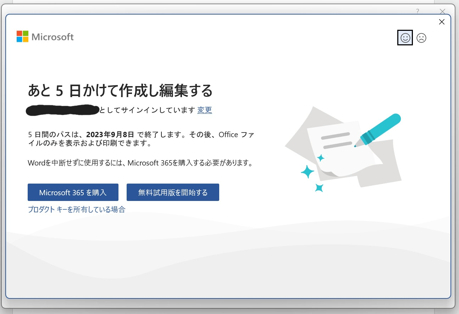The image size is (459, 314).
Task: Click the frowning face feedback icon
Action: tap(421, 38)
